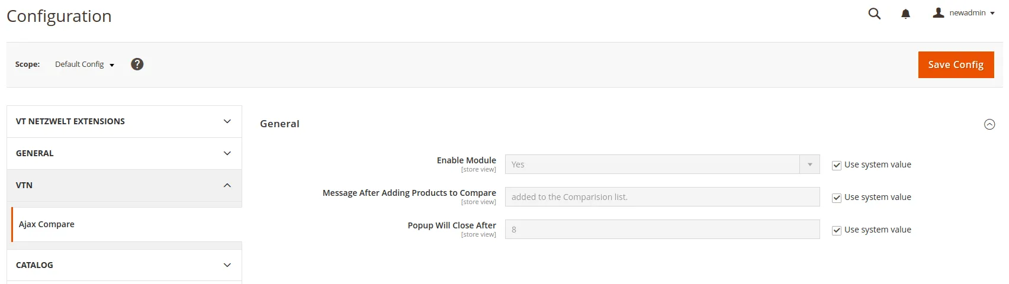This screenshot has width=1009, height=284.
Task: Uncheck Use system value for Enable Module
Action: (x=837, y=166)
